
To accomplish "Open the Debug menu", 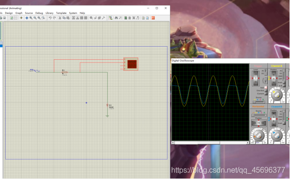I will [x=39, y=13].
